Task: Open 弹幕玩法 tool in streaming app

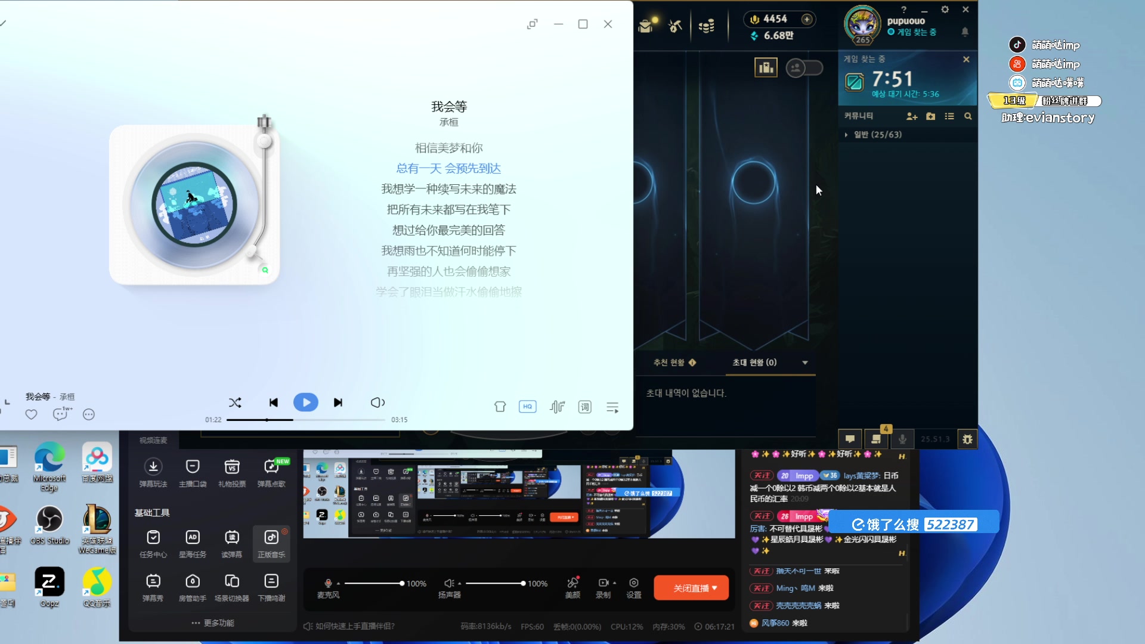Action: (153, 473)
